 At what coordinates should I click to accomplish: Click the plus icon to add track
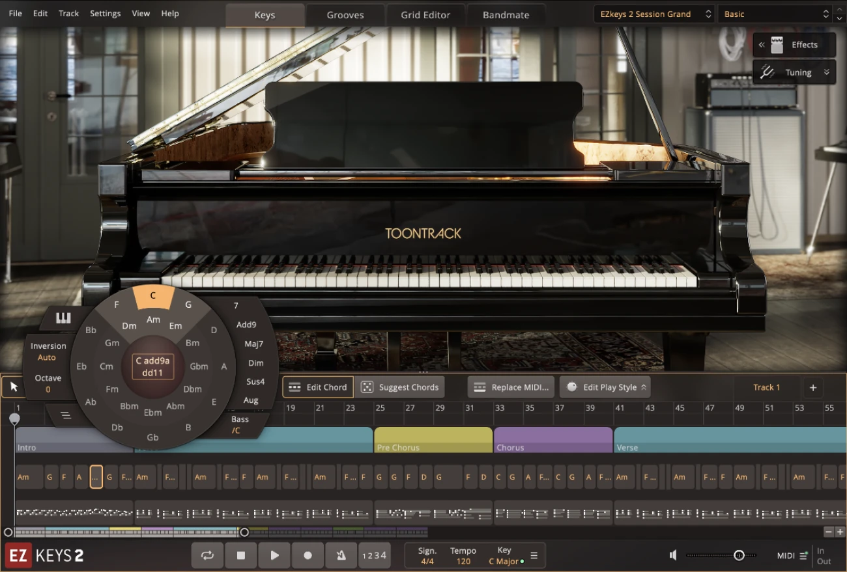click(812, 388)
